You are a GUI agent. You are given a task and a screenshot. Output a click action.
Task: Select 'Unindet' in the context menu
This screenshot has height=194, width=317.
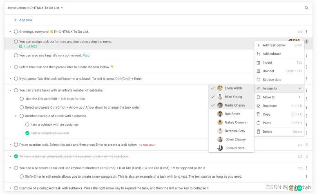(x=279, y=71)
